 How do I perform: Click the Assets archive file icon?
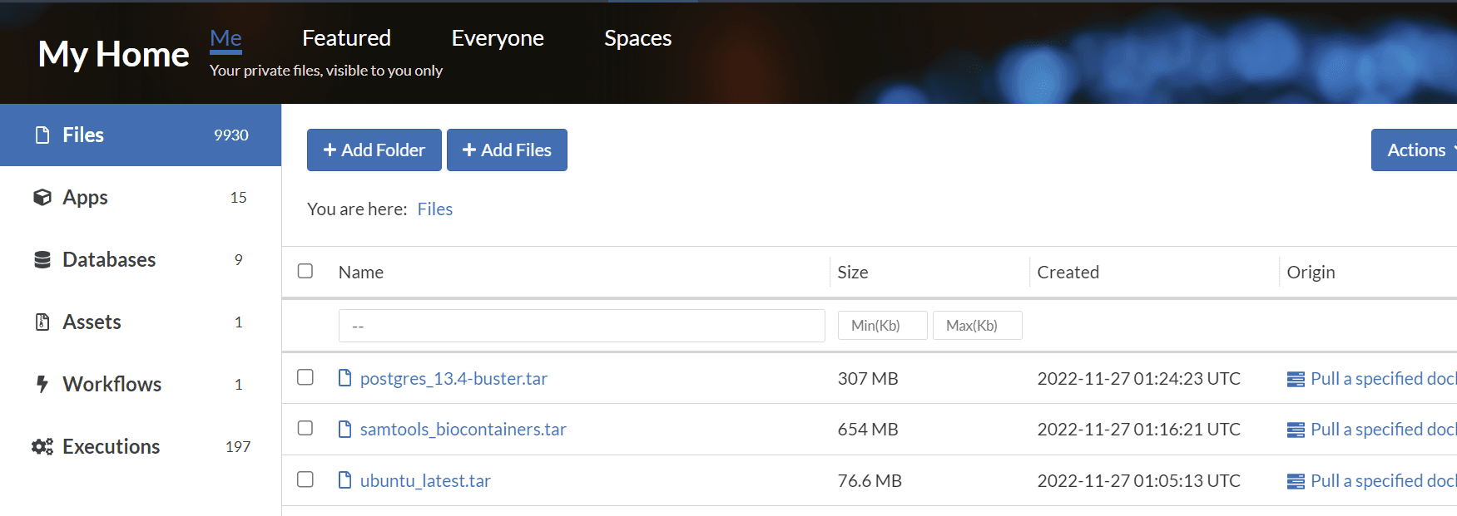[42, 322]
